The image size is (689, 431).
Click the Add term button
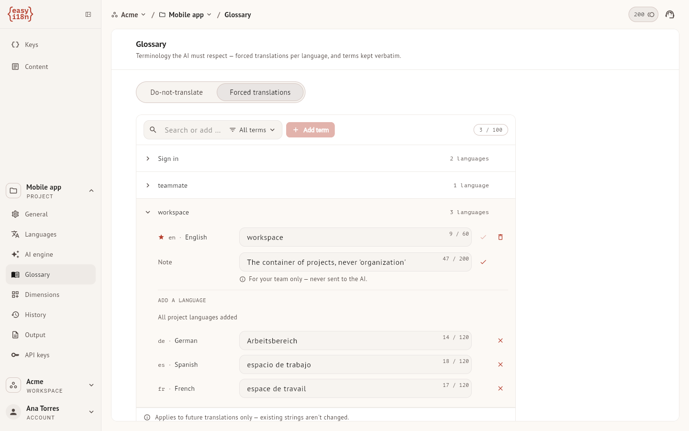(311, 130)
